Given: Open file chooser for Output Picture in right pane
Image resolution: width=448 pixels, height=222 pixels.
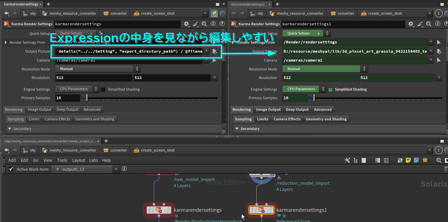Looking at the screenshot, I should point(439,51).
